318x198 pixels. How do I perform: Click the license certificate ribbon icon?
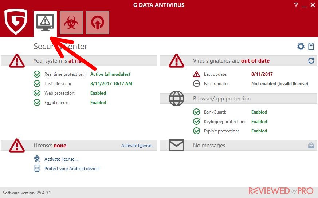pos(37,159)
